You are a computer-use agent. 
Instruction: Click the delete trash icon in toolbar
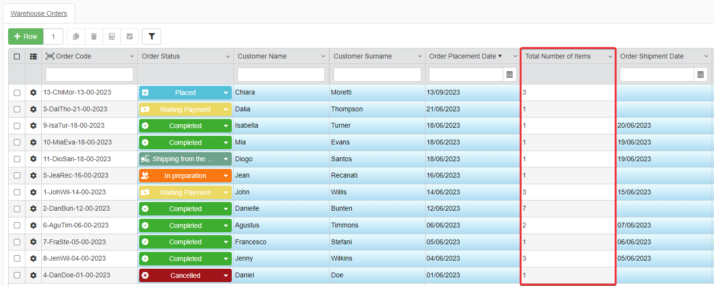click(x=94, y=36)
